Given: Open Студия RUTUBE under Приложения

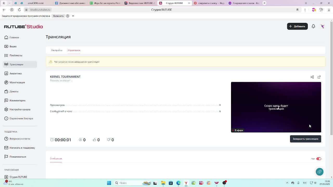Looking at the screenshot, I should coord(18,177).
